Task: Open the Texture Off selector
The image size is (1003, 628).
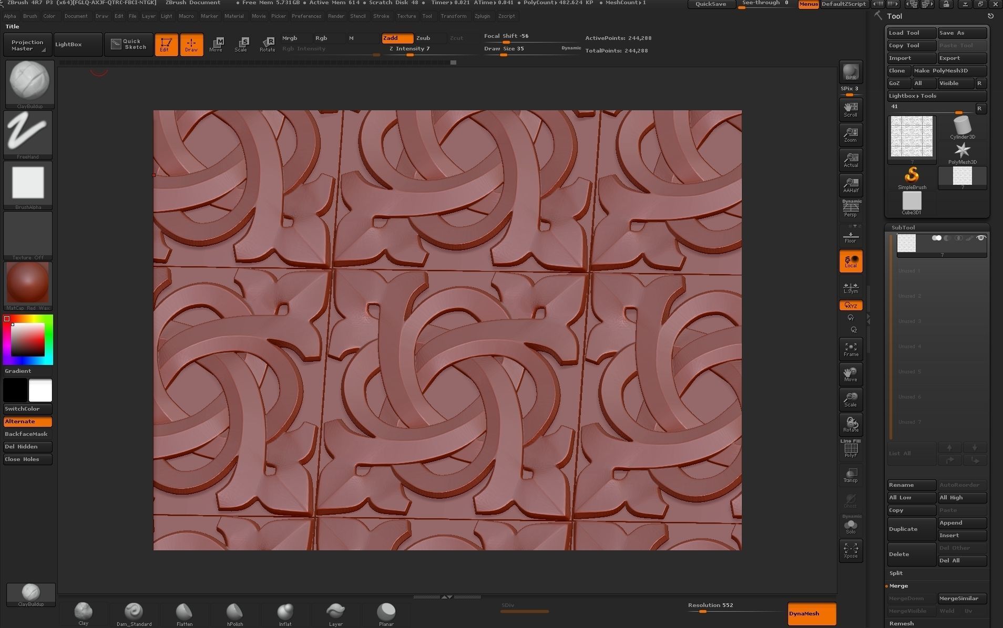Action: click(x=28, y=235)
